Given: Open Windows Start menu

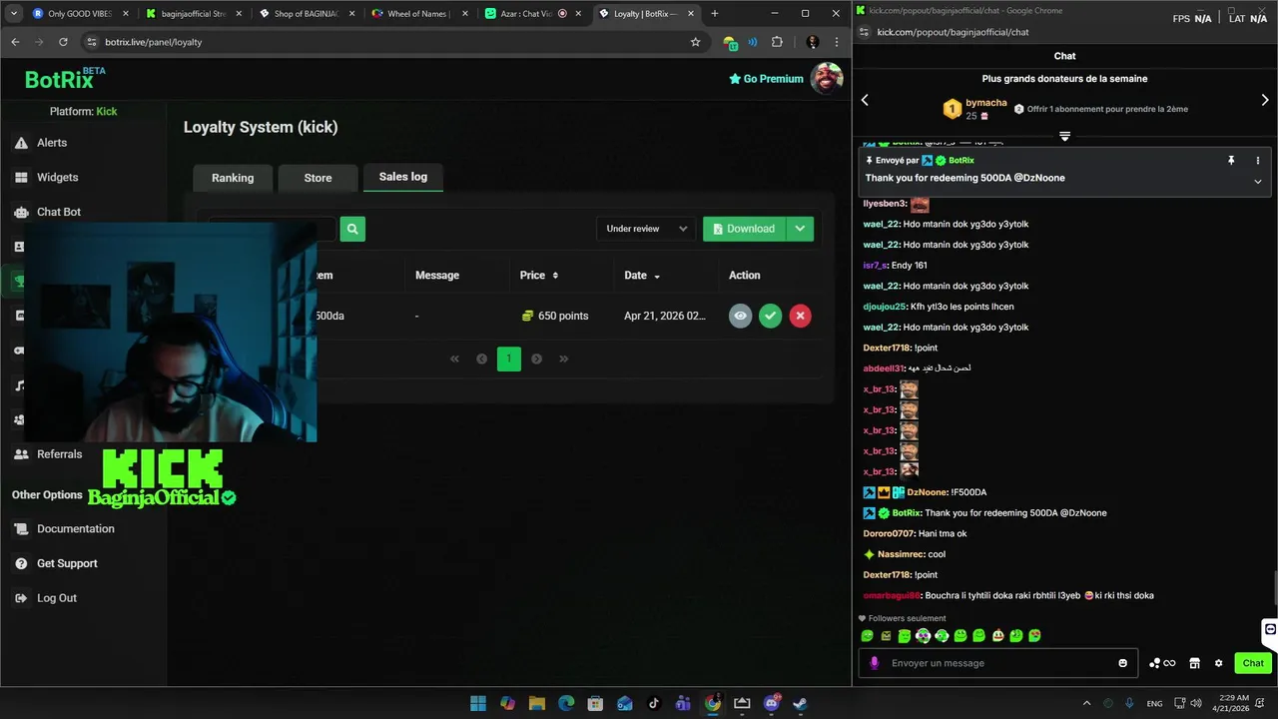Looking at the screenshot, I should 478,703.
